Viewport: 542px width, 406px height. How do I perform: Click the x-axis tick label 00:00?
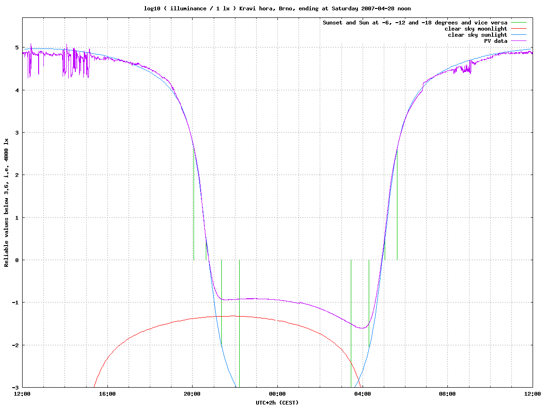tap(277, 394)
